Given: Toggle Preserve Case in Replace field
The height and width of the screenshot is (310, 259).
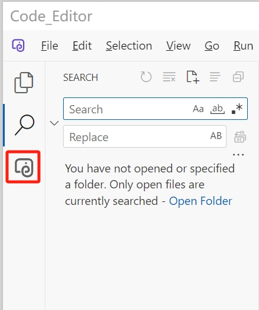Looking at the screenshot, I should click(216, 136).
